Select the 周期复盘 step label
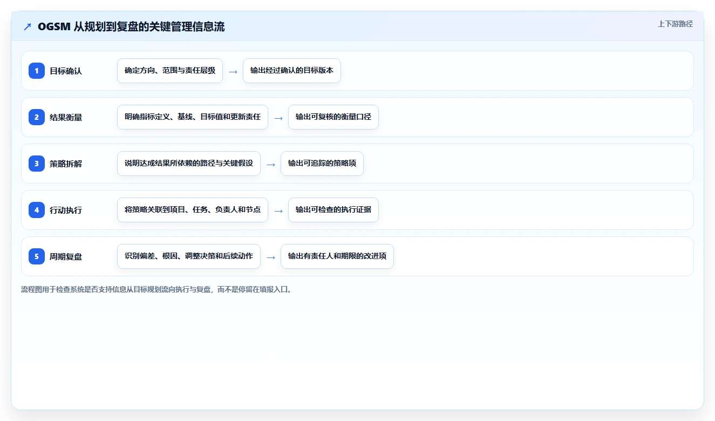Viewport: 715px width, 421px height. click(66, 256)
